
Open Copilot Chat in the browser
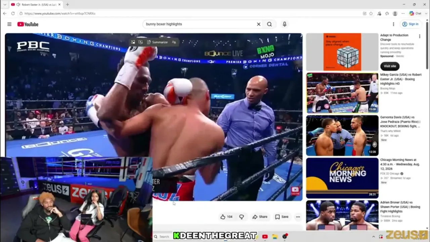tap(415, 13)
